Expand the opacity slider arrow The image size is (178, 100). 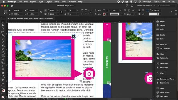tap(135, 14)
